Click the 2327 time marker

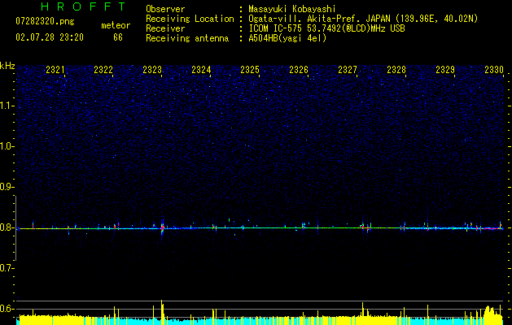[x=348, y=70]
